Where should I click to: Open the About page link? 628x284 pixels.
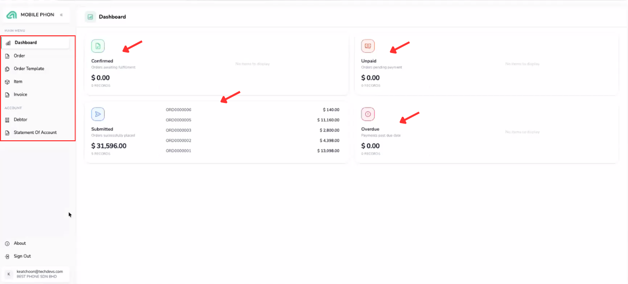(x=20, y=243)
